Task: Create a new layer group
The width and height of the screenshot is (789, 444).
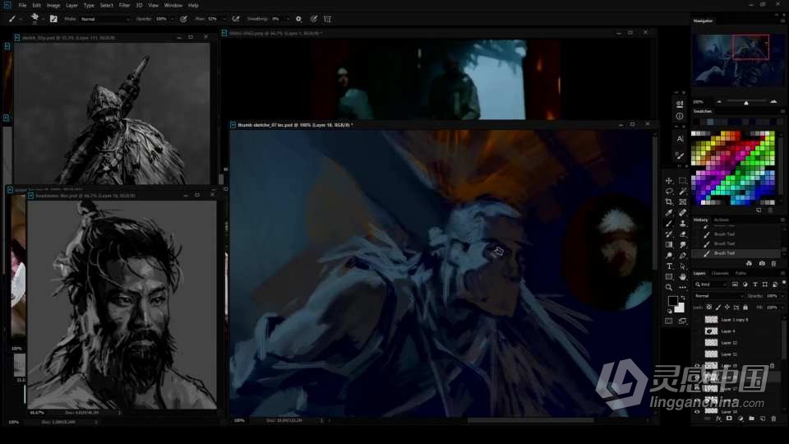Action: click(x=752, y=419)
